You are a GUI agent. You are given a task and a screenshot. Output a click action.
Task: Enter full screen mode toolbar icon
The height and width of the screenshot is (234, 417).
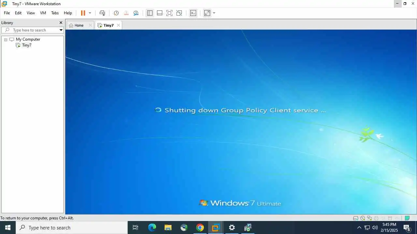[x=169, y=13]
